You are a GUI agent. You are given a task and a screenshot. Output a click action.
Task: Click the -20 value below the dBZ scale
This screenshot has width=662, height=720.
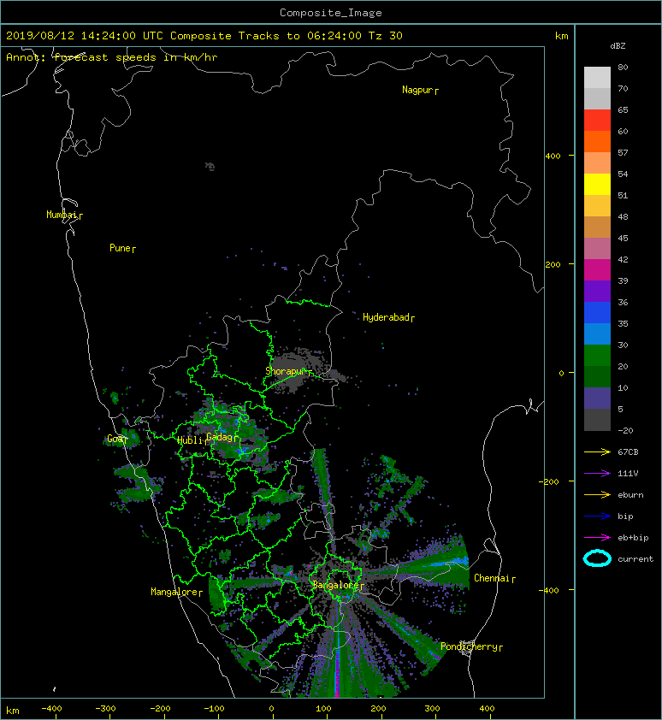625,430
